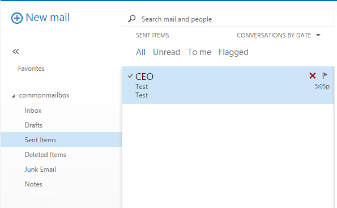The height and width of the screenshot is (208, 337).
Task: Show Flagged messages only
Action: click(x=233, y=52)
